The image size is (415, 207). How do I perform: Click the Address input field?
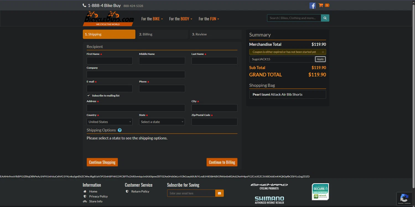[x=136, y=108]
